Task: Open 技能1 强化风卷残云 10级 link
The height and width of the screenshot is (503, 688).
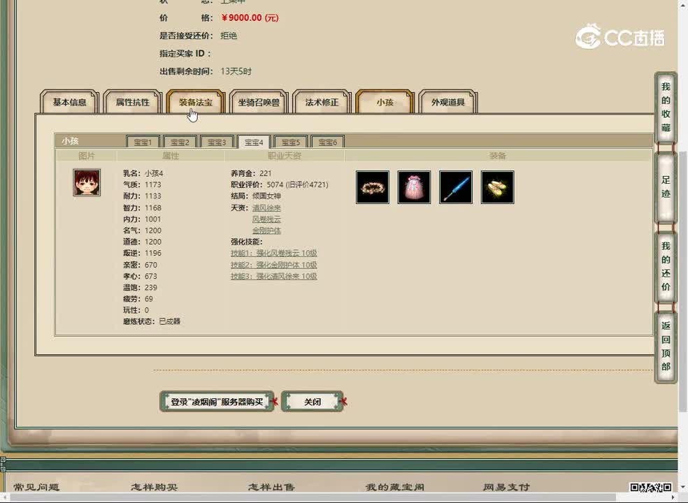Action: [274, 253]
